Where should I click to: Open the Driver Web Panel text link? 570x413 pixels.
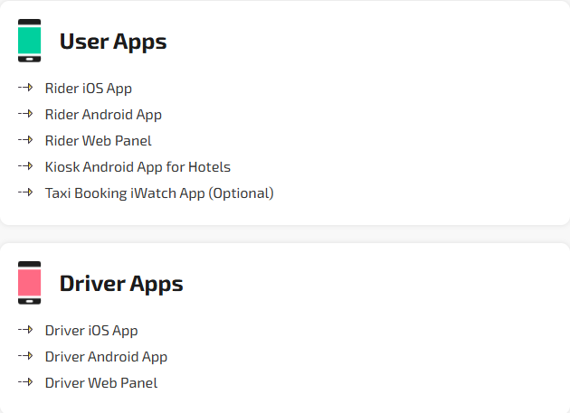pyautogui.click(x=101, y=383)
